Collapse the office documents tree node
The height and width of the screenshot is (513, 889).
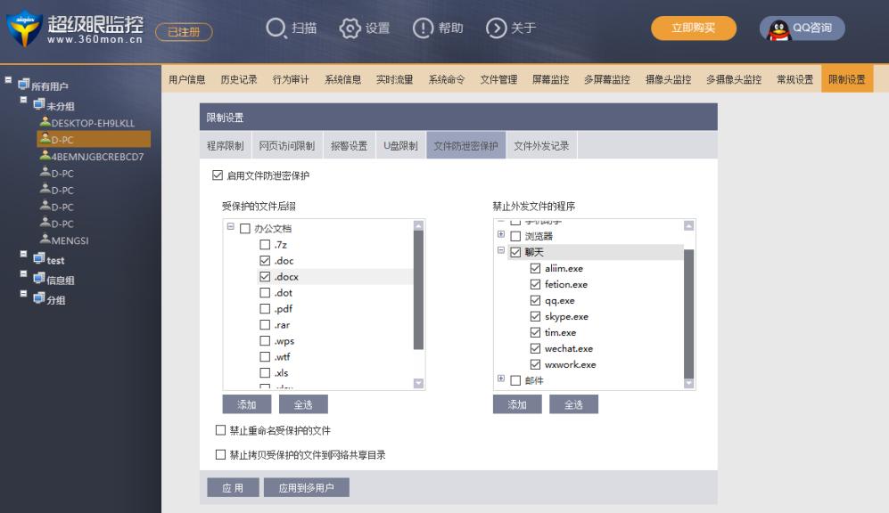[230, 227]
